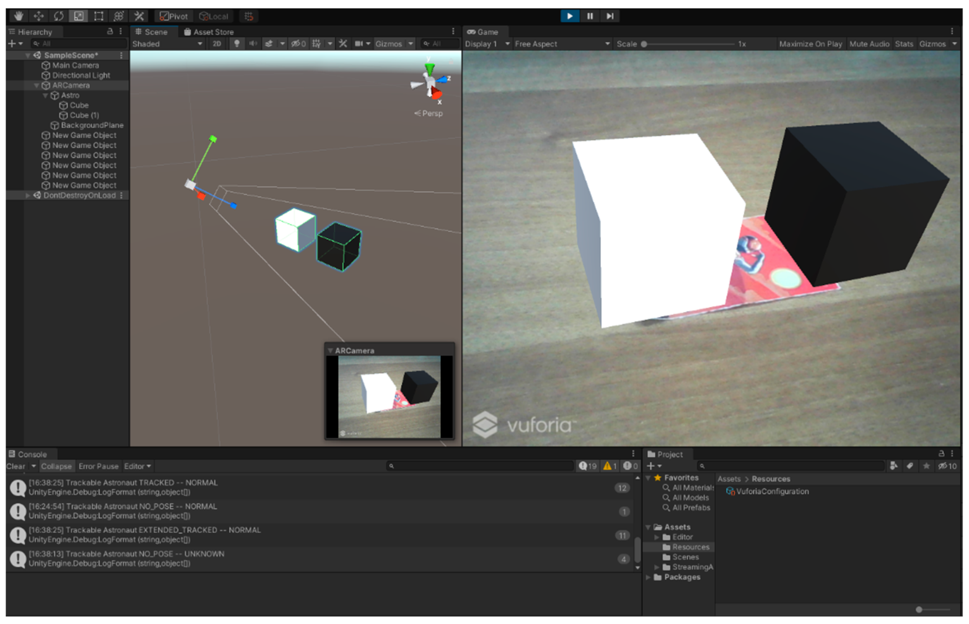Adjust the Game view Scale slider
The width and height of the screenshot is (969, 624).
tap(644, 44)
